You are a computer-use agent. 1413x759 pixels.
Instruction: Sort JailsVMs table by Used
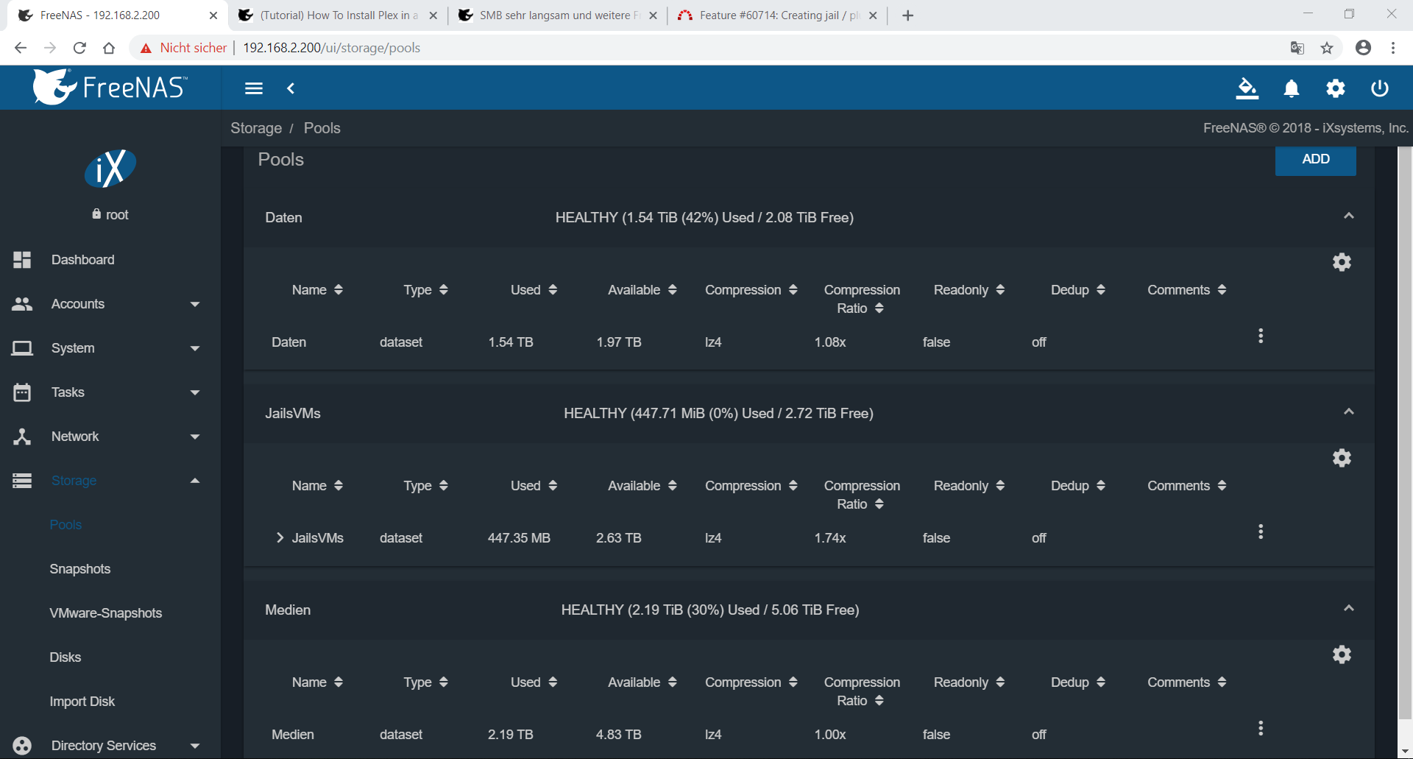point(534,486)
